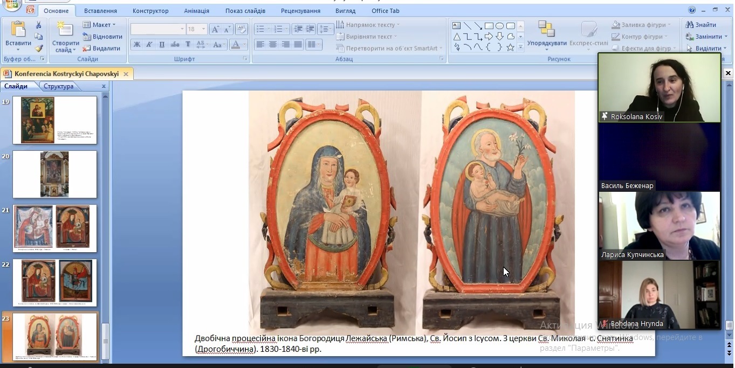The image size is (735, 368).
Task: Open the Замінити replace dropdown
Action: pyautogui.click(x=705, y=37)
